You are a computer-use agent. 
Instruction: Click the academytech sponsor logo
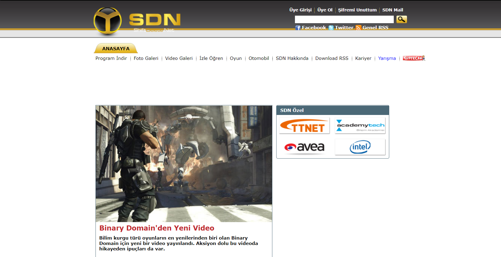360,126
